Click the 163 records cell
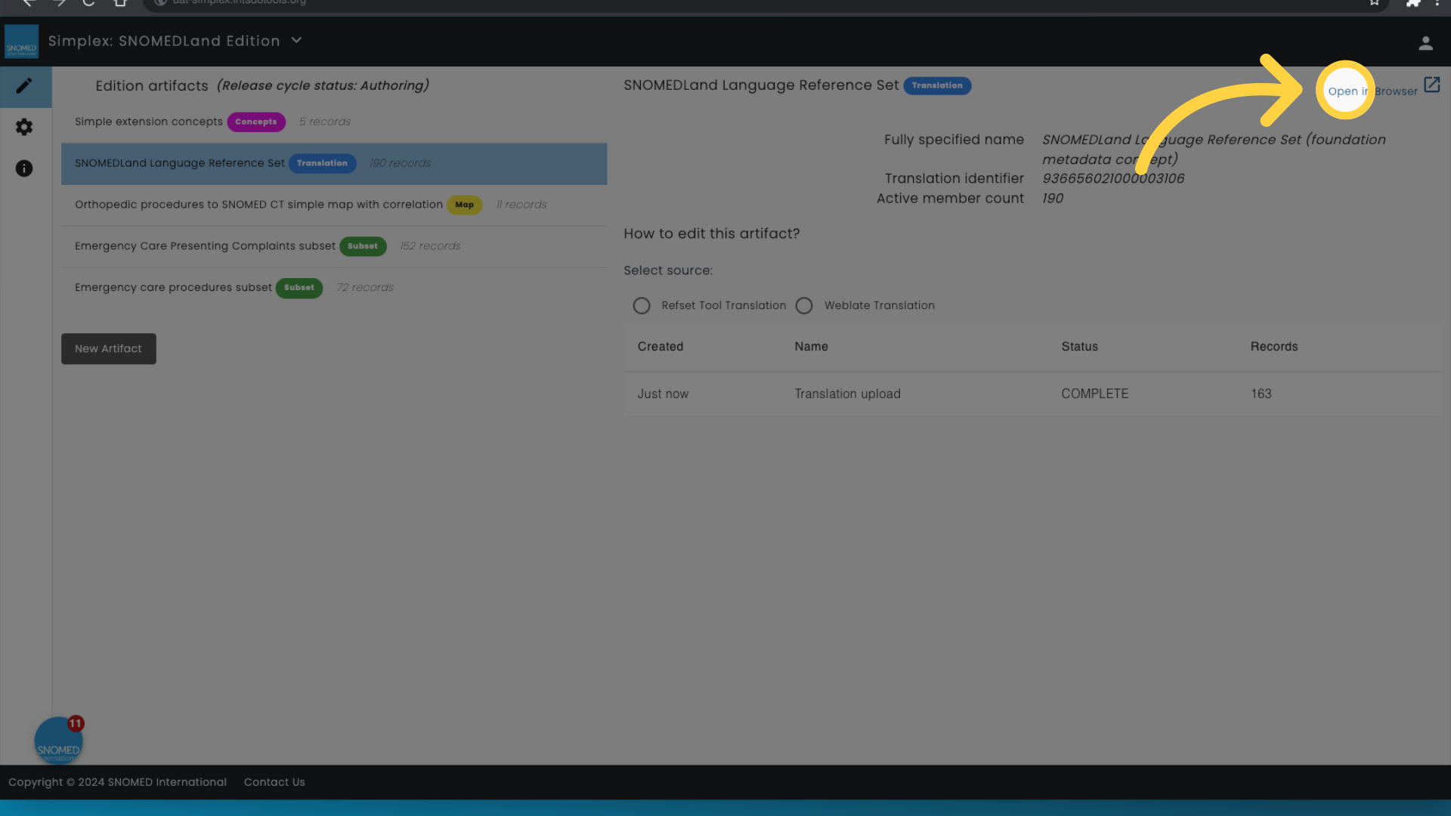Image resolution: width=1451 pixels, height=816 pixels. tap(1261, 394)
